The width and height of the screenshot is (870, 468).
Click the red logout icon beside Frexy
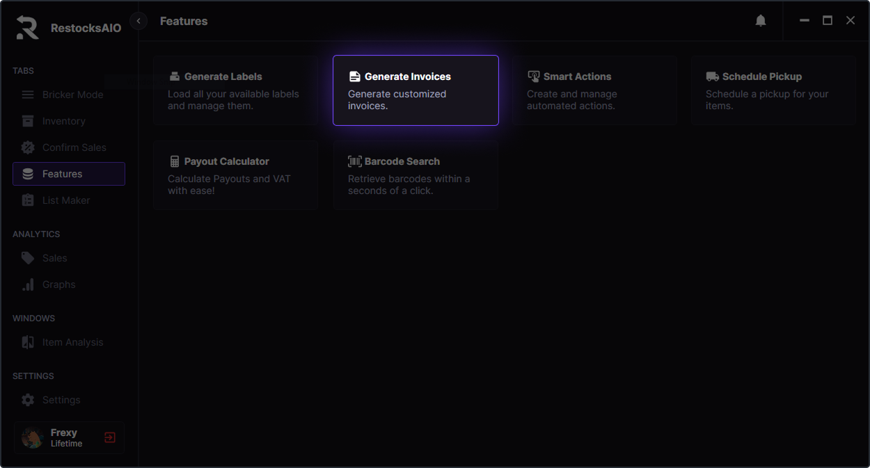tap(110, 437)
